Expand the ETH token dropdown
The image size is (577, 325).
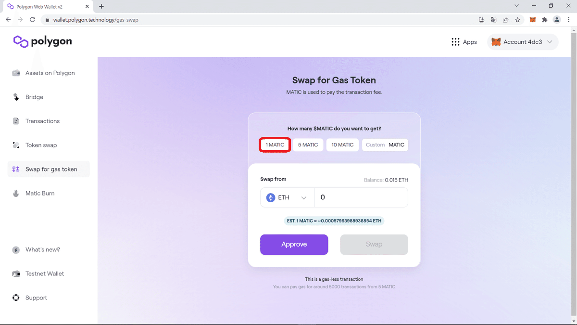(287, 197)
